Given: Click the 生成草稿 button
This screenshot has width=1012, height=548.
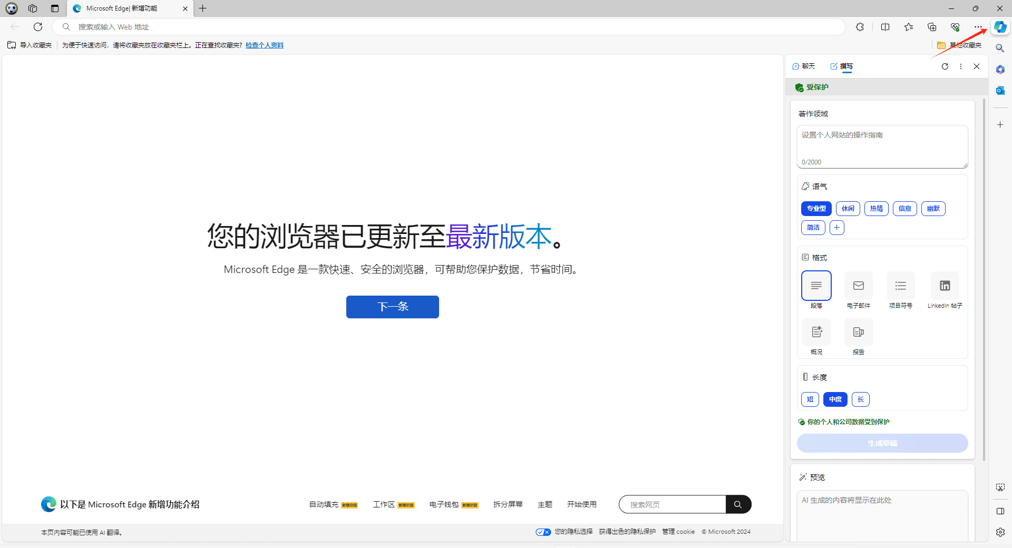Looking at the screenshot, I should pyautogui.click(x=882, y=443).
